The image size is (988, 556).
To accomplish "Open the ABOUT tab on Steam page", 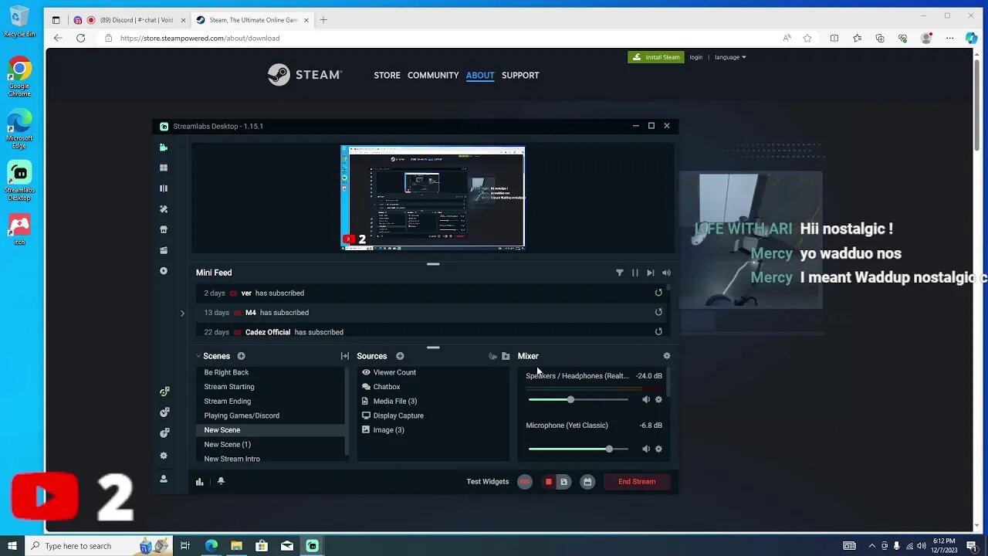I will coord(480,75).
